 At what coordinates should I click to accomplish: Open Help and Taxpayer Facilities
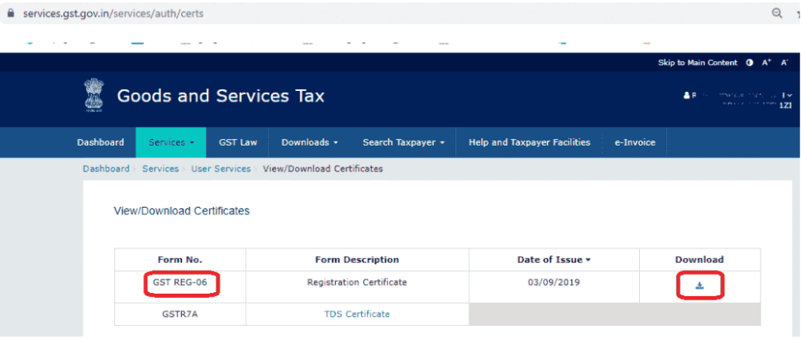529,142
